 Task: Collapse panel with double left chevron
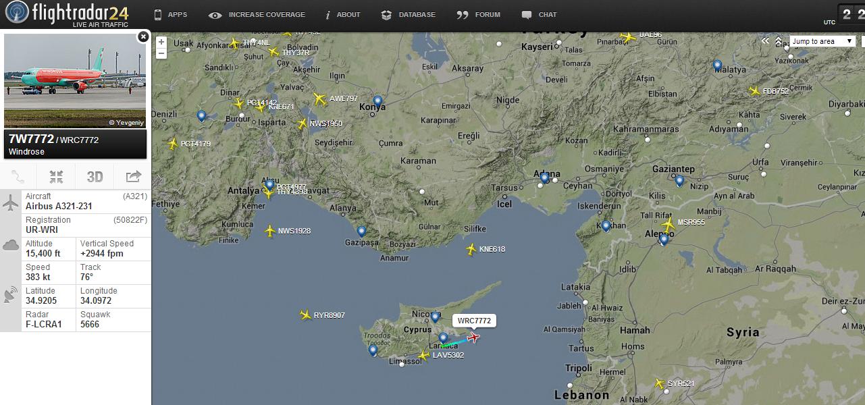765,41
